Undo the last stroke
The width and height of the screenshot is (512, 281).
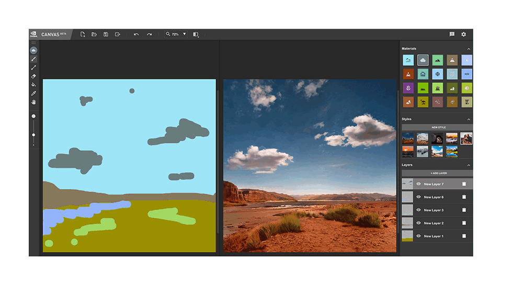(136, 35)
